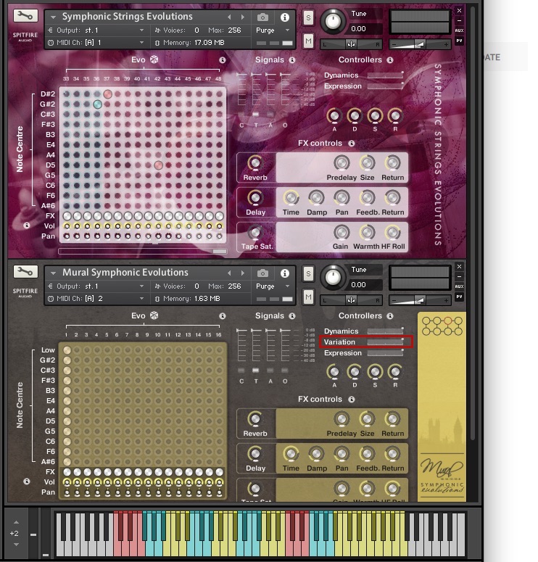Open FX controls info icon in Mural

point(352,400)
